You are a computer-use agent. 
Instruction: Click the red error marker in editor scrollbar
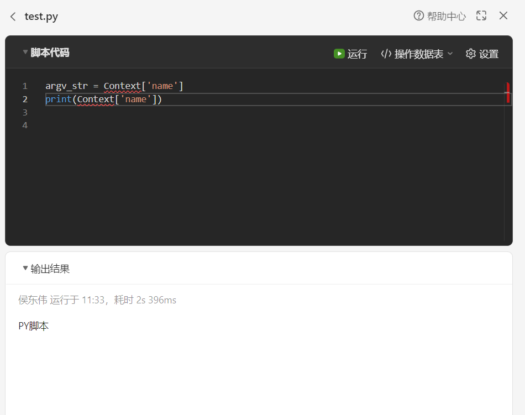[507, 92]
